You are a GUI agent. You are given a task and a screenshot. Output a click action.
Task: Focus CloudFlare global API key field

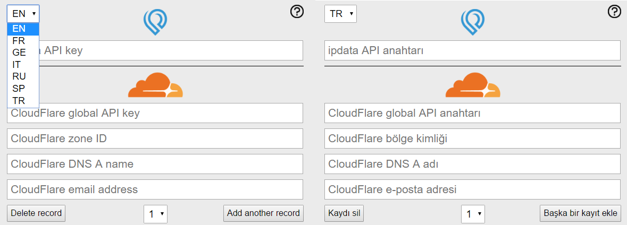point(155,114)
